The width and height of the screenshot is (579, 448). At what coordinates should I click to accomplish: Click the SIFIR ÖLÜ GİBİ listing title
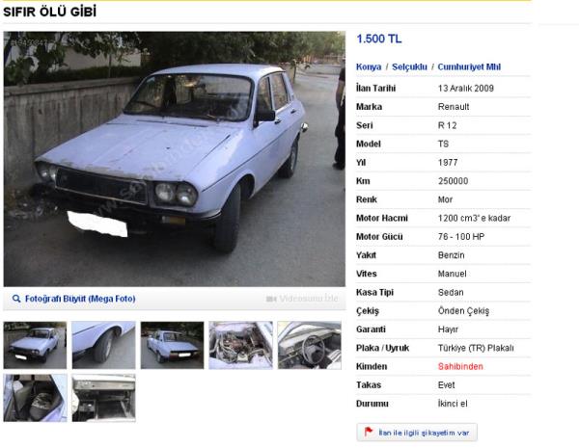pos(50,12)
